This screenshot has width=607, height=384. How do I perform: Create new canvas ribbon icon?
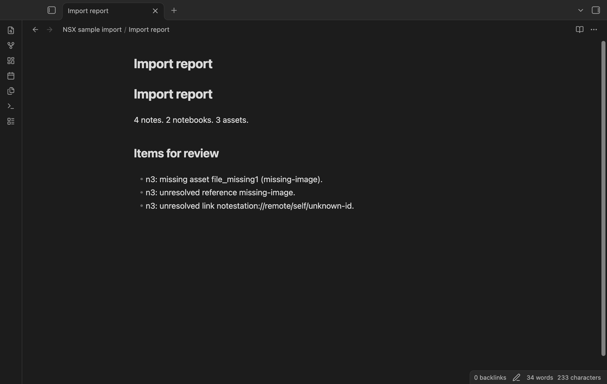[11, 61]
